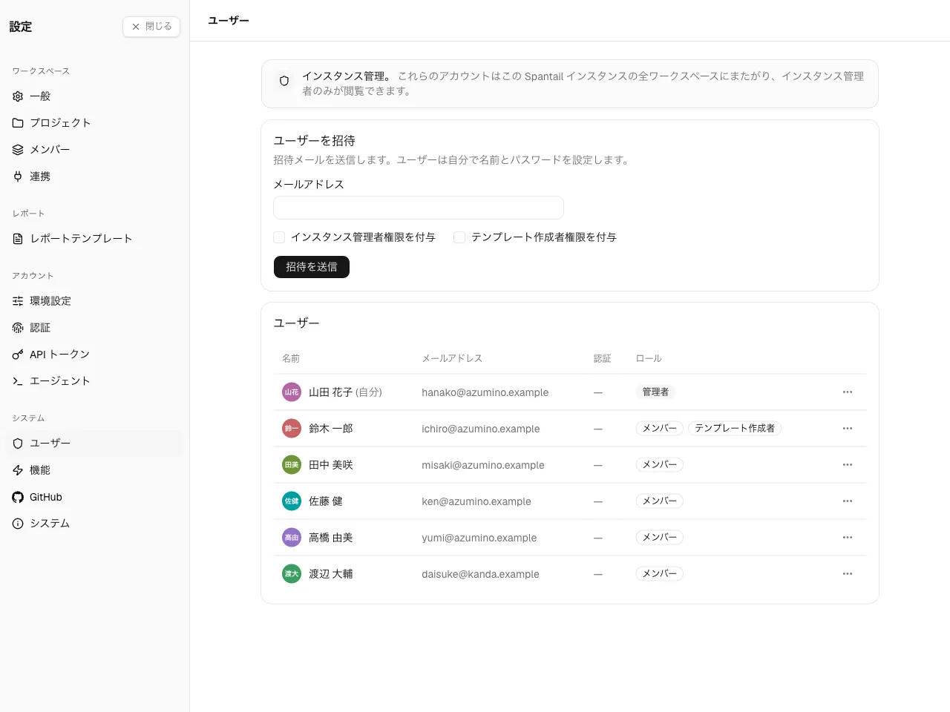Click the 招待を送信 button

(x=312, y=267)
